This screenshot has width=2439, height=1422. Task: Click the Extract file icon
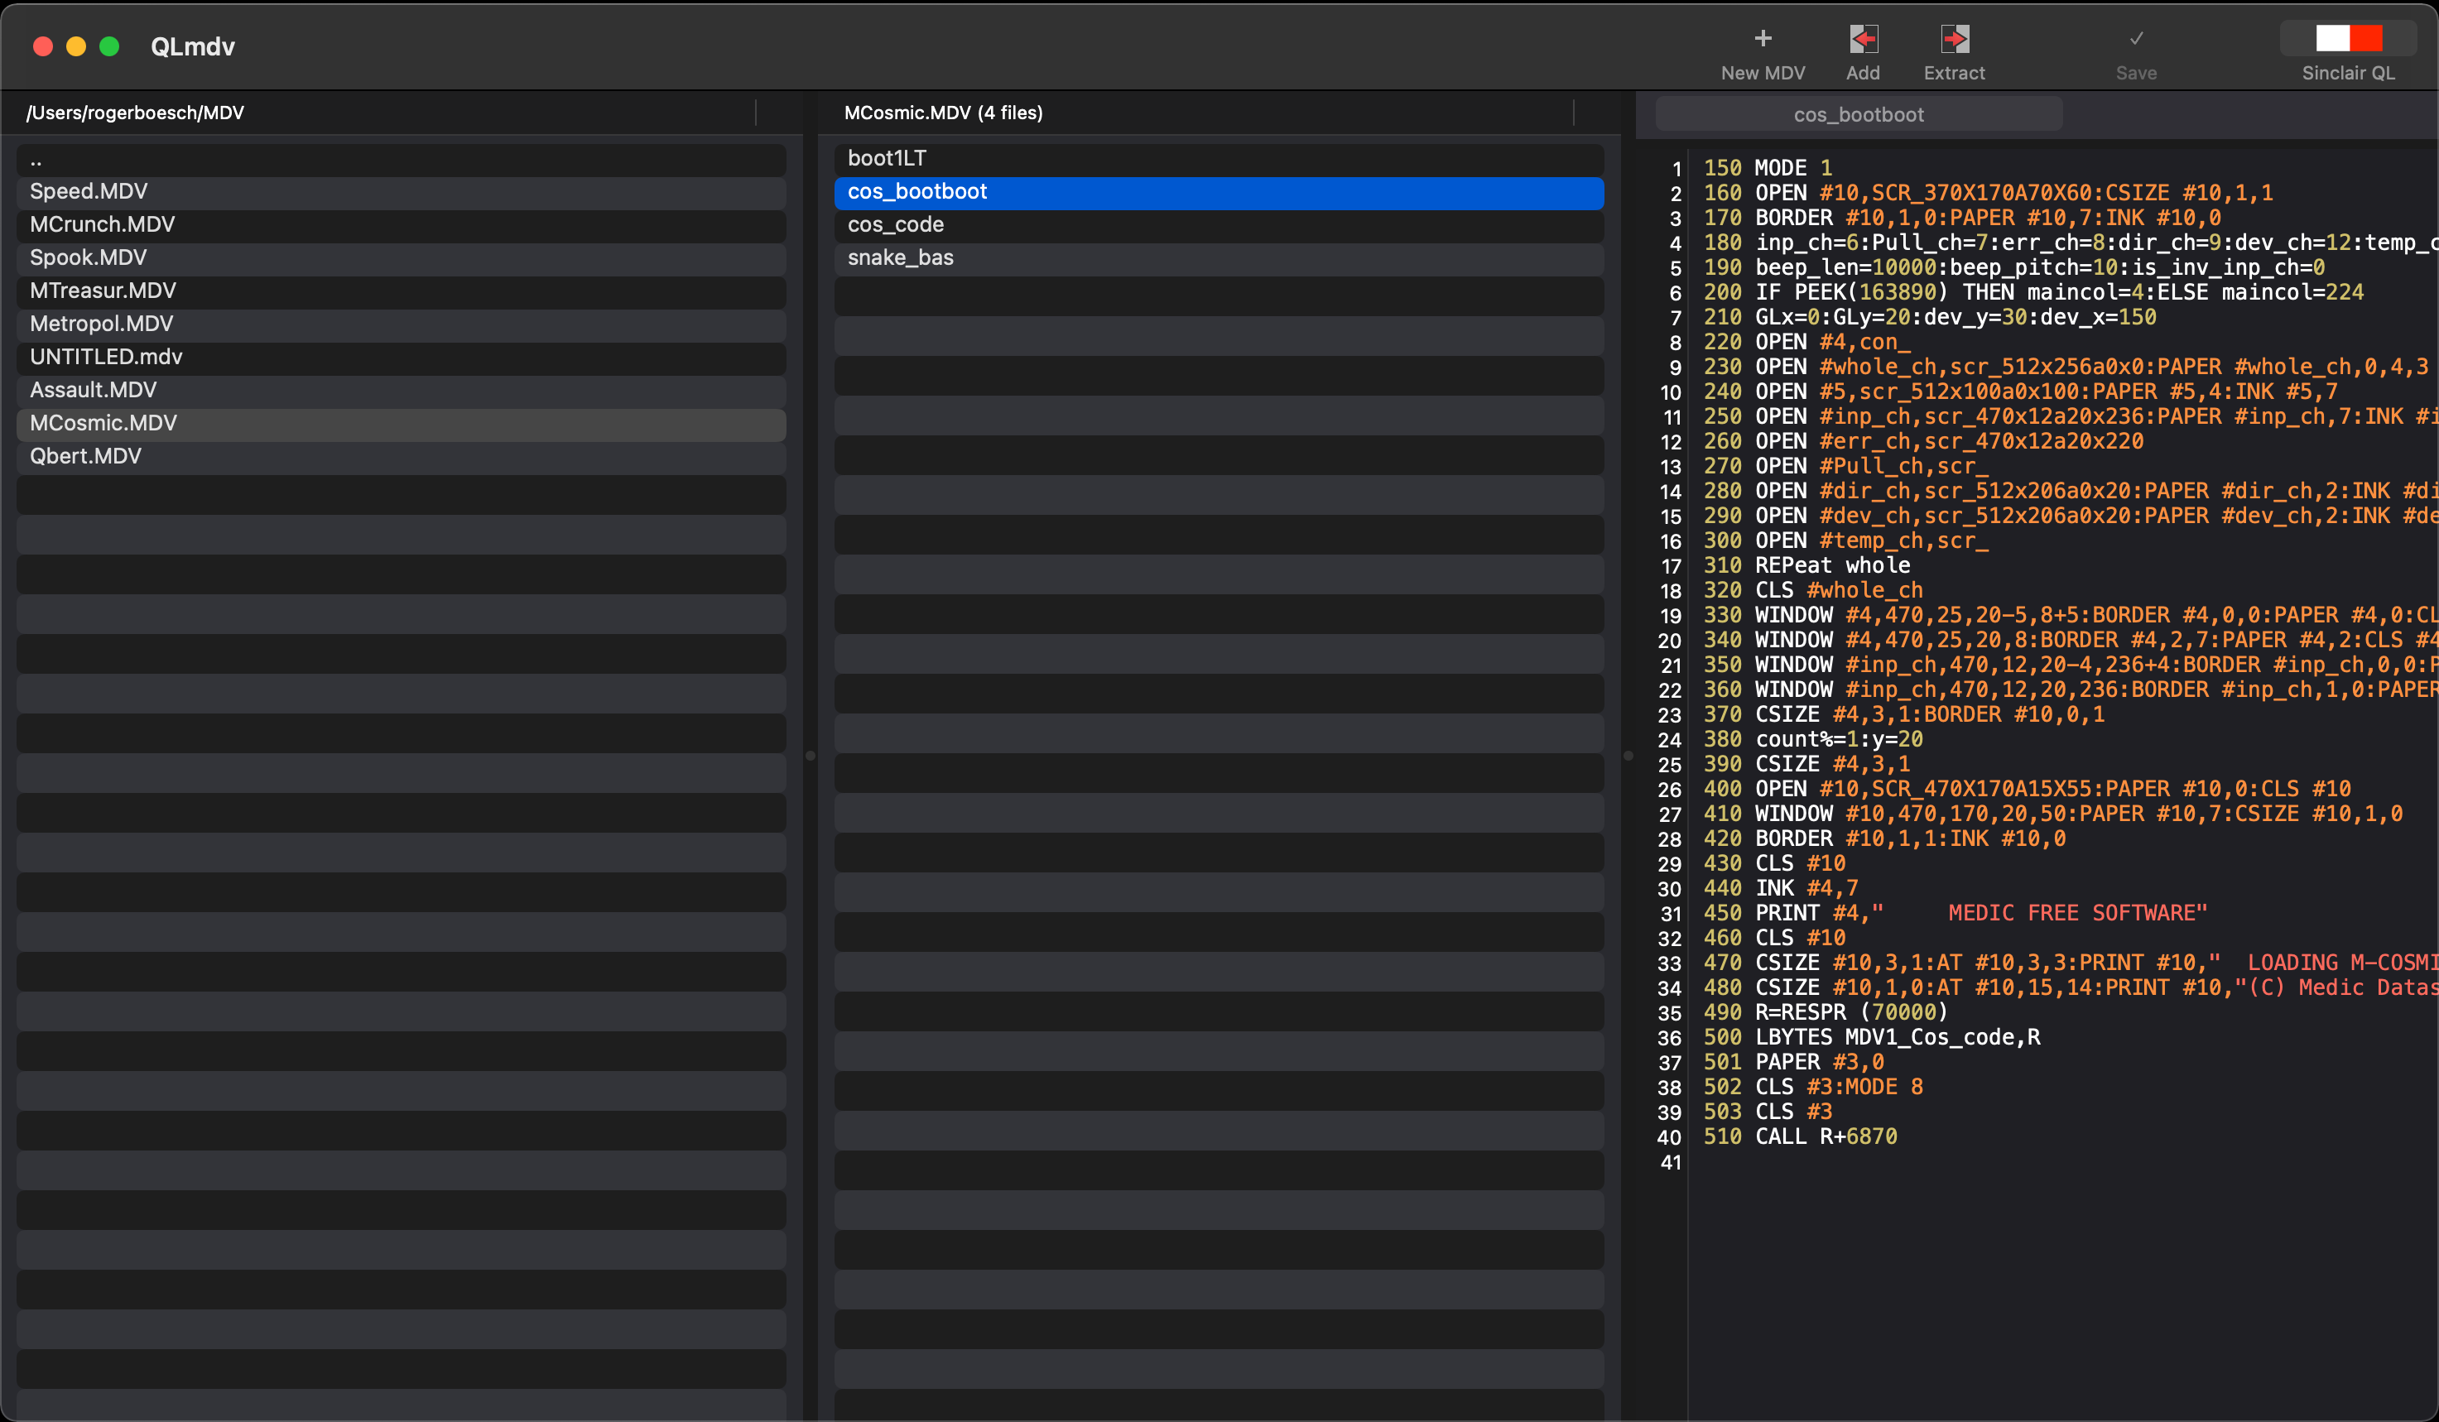point(1953,39)
